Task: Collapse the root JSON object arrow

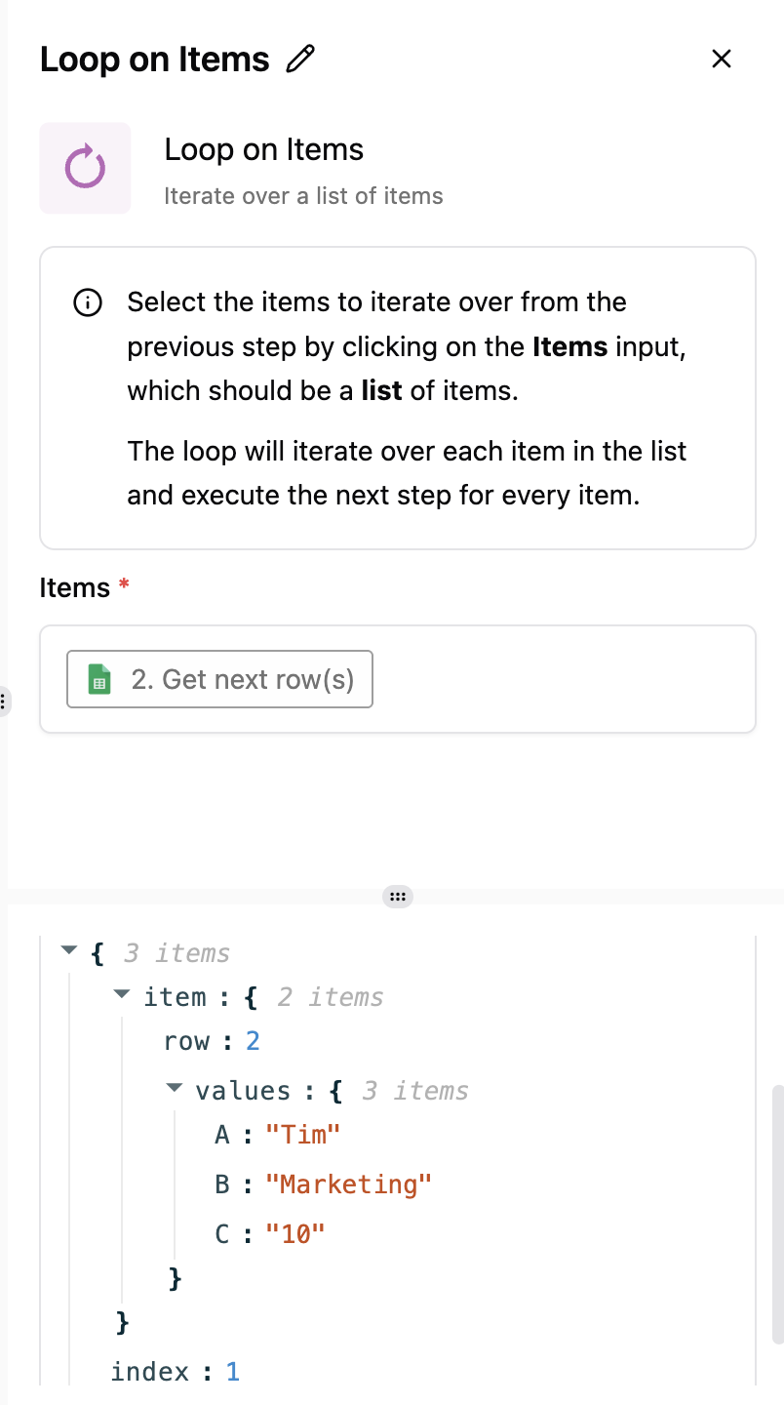Action: click(x=68, y=949)
